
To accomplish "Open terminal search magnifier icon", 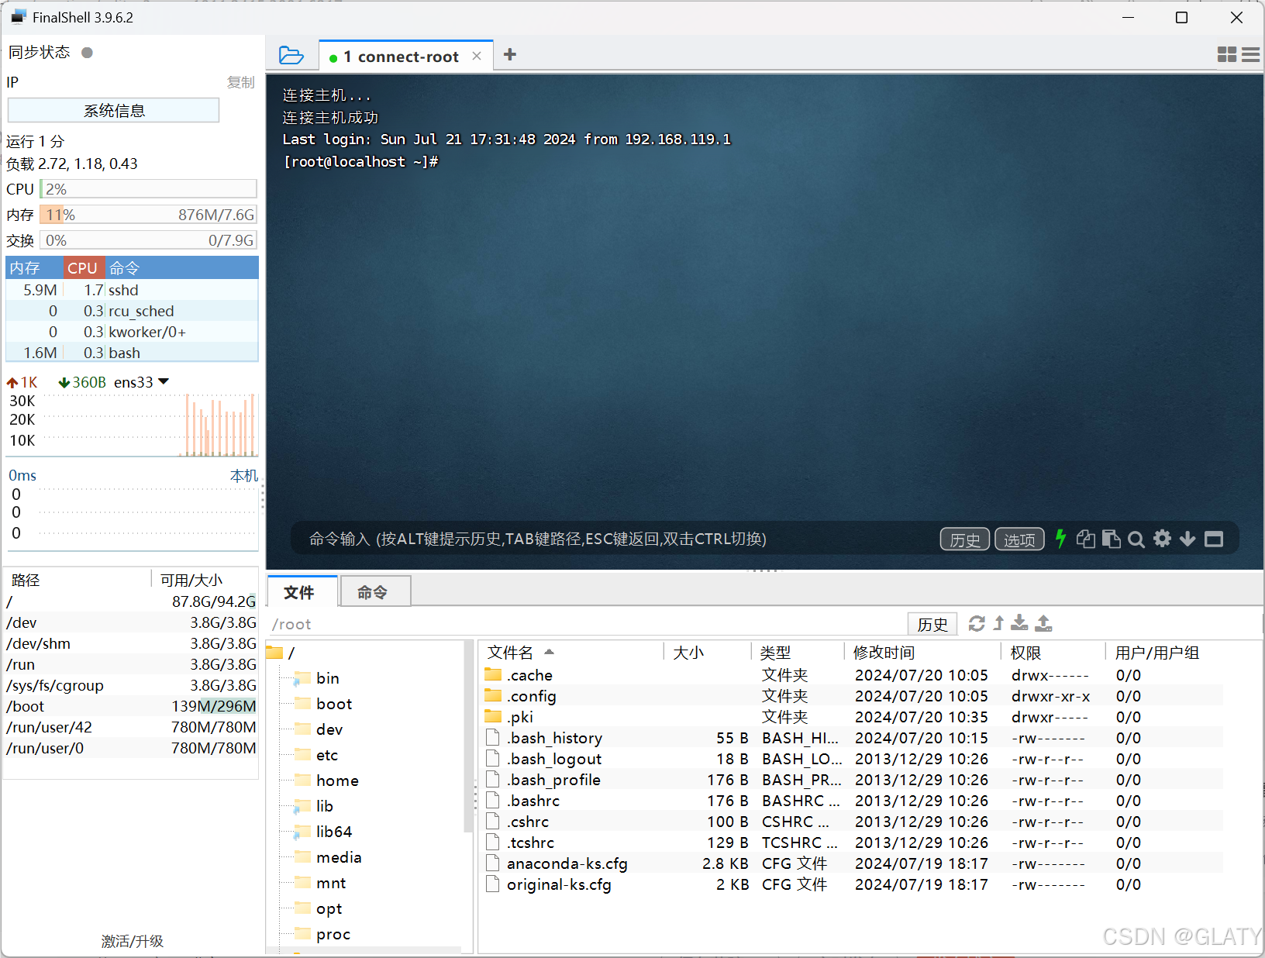I will 1136,539.
